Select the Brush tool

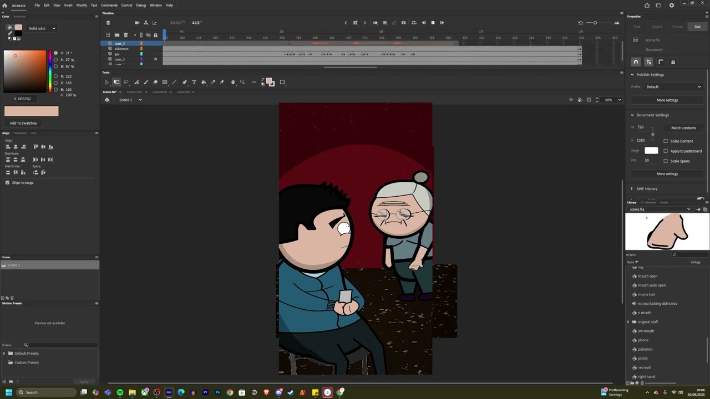[x=146, y=82]
